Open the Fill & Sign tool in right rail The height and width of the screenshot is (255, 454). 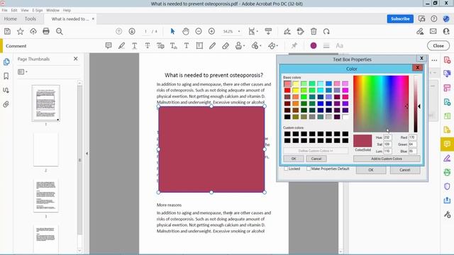[x=447, y=158]
